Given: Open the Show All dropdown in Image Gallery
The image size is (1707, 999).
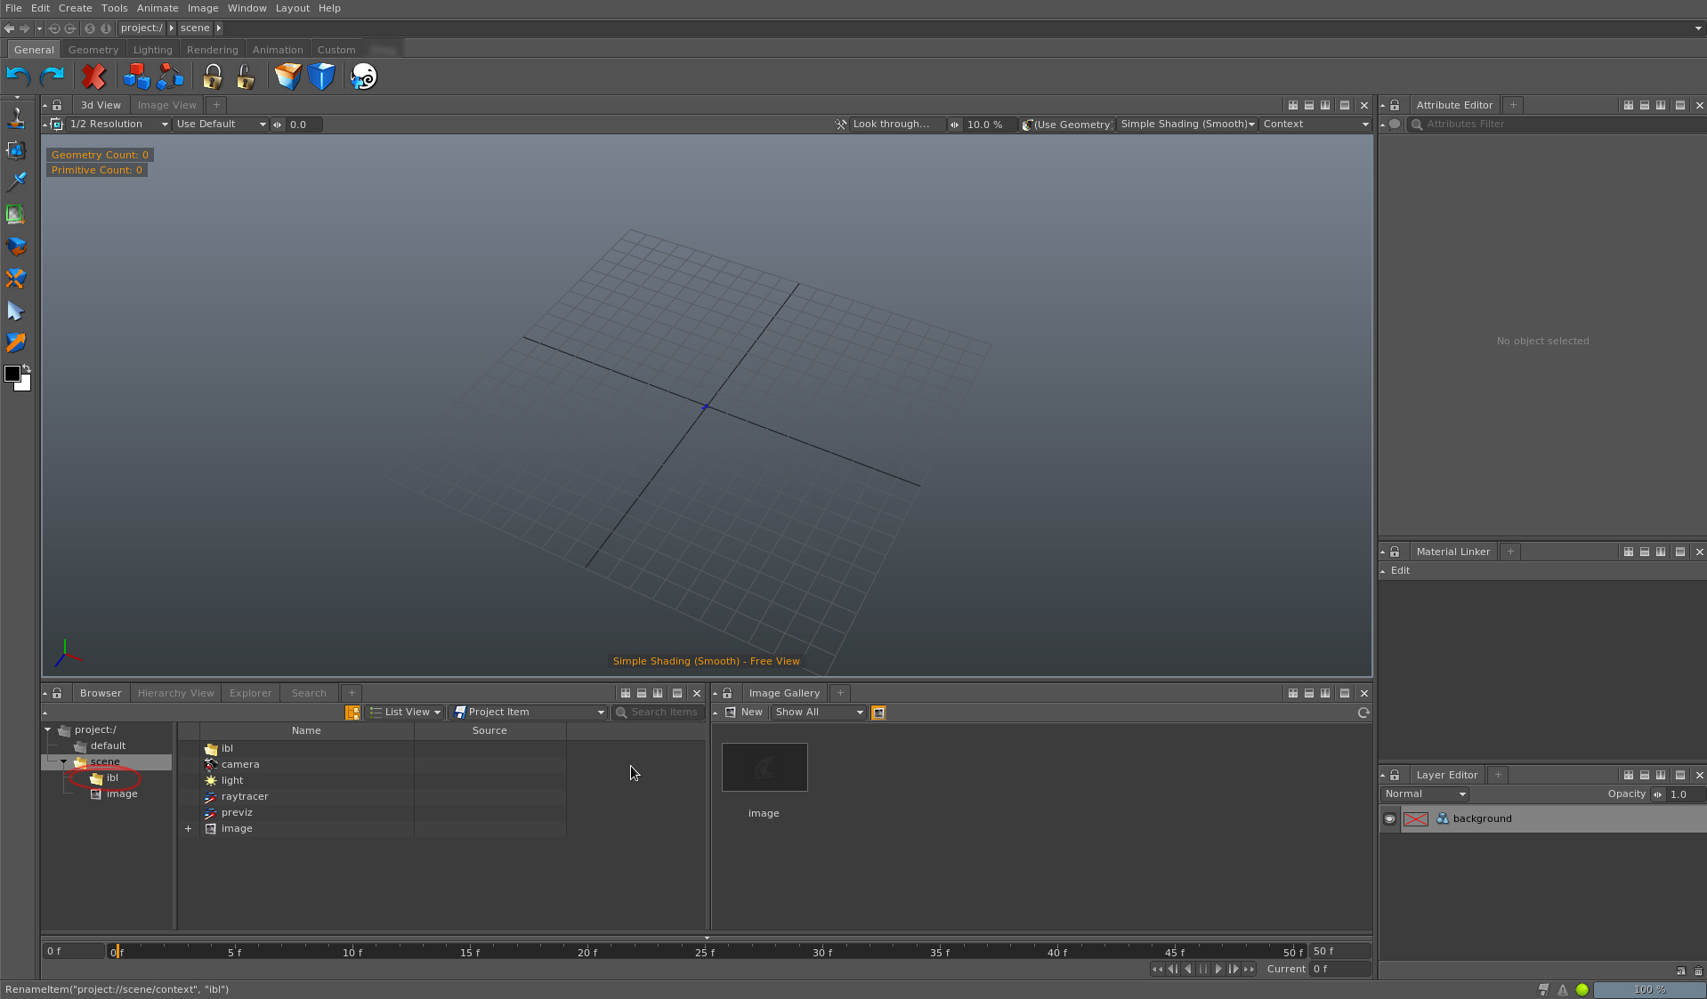Looking at the screenshot, I should coord(819,713).
